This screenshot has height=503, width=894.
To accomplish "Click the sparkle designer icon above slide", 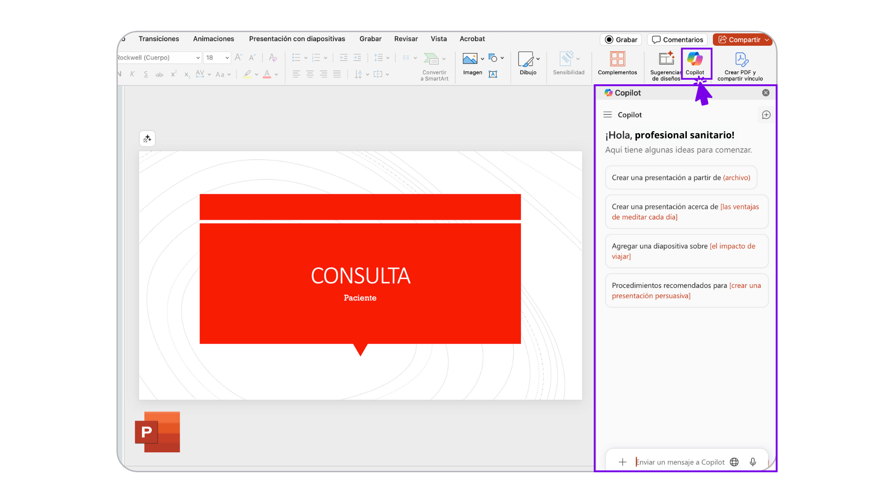I will (147, 139).
